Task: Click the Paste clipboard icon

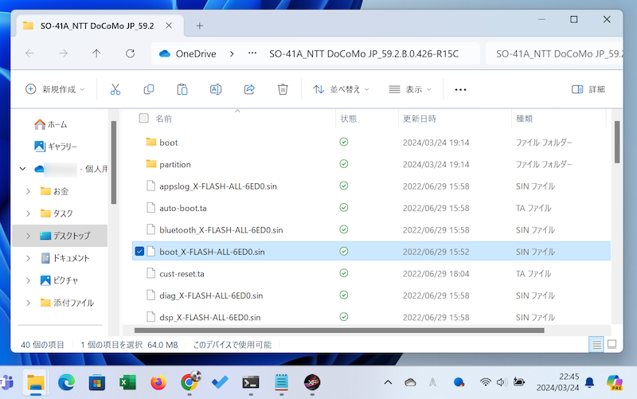Action: [x=182, y=89]
